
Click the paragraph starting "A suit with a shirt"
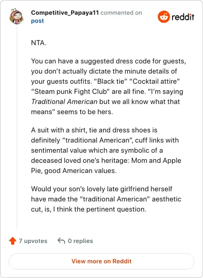point(106,150)
